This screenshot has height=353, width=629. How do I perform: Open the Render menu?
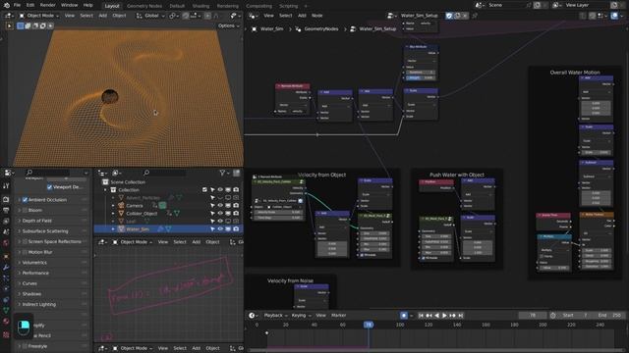(x=48, y=5)
